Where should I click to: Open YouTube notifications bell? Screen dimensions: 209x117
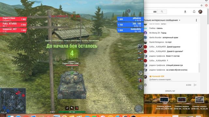pyautogui.click(x=194, y=12)
